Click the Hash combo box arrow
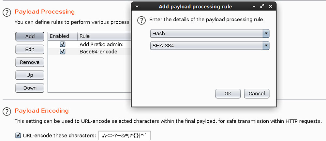This screenshot has height=141, width=326. tap(266, 34)
